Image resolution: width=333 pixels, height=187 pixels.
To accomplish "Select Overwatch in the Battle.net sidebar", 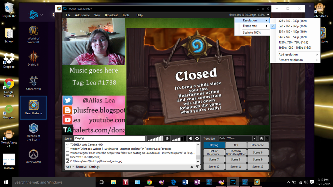I will click(x=33, y=156).
